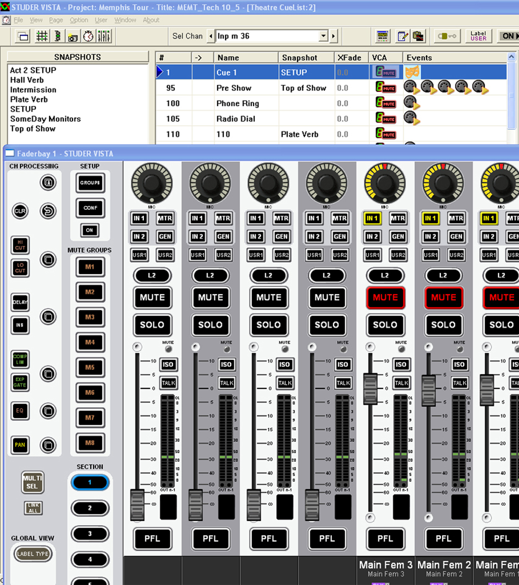Screen dimensions: 519x585
Task: Open the File menu
Action: (x=19, y=20)
